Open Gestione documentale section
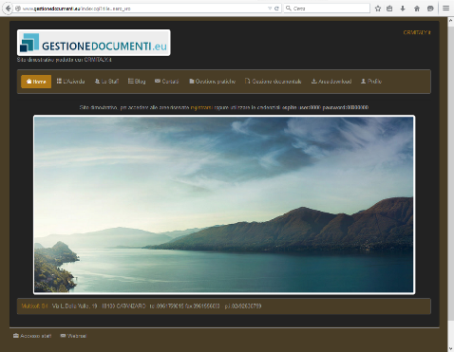Viewport: 454px width, 352px height. click(x=273, y=82)
